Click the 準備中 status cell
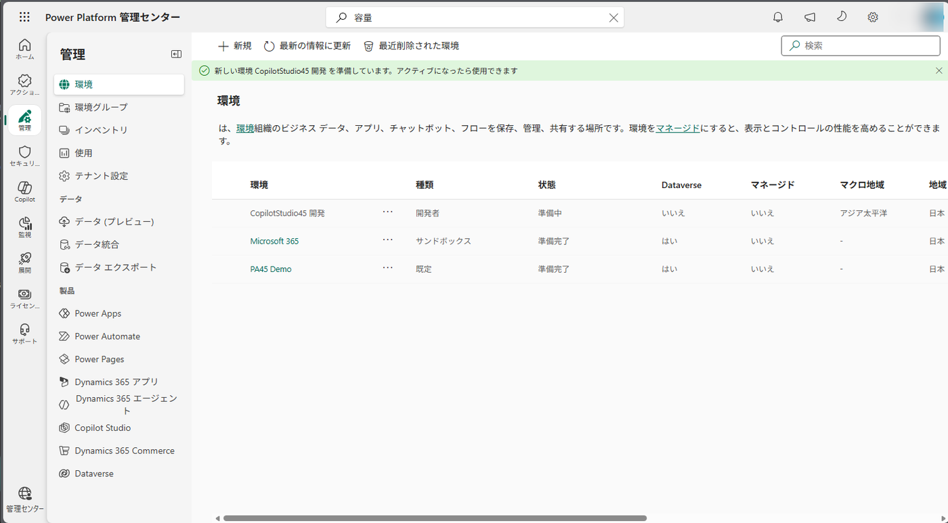948x523 pixels. pos(550,213)
